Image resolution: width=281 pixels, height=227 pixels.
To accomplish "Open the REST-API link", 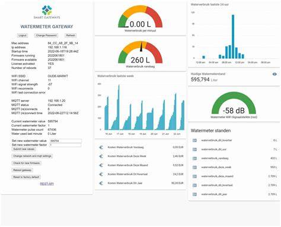I will click(x=47, y=184).
